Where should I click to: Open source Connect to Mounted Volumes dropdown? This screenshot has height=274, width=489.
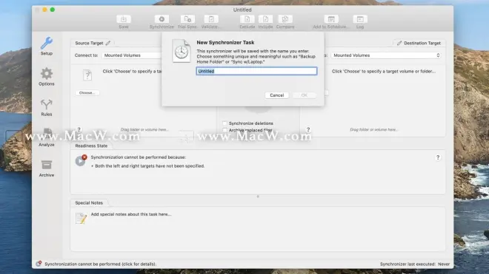point(132,55)
